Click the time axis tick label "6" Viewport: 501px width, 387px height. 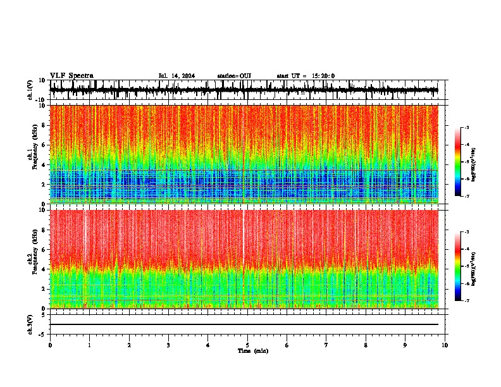287,345
